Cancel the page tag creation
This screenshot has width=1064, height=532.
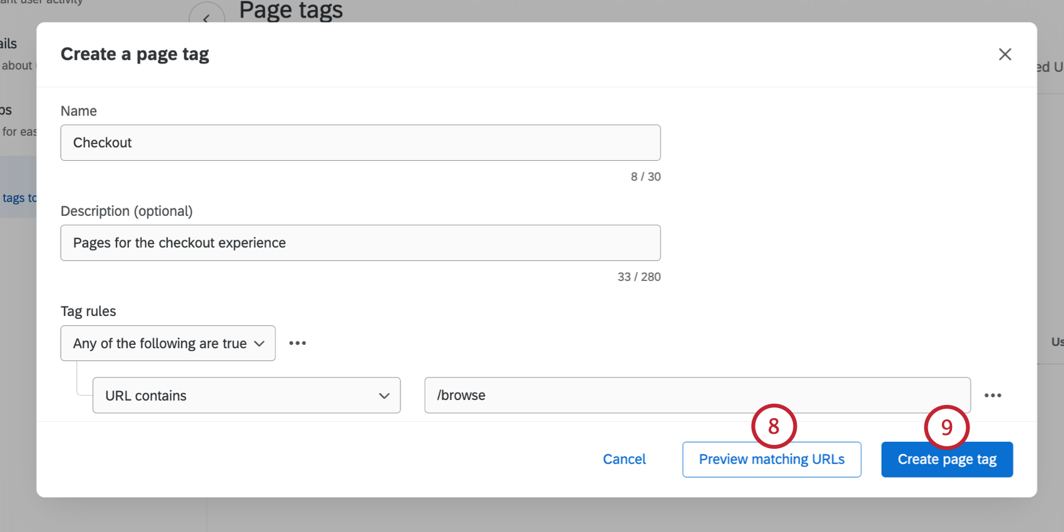point(624,459)
